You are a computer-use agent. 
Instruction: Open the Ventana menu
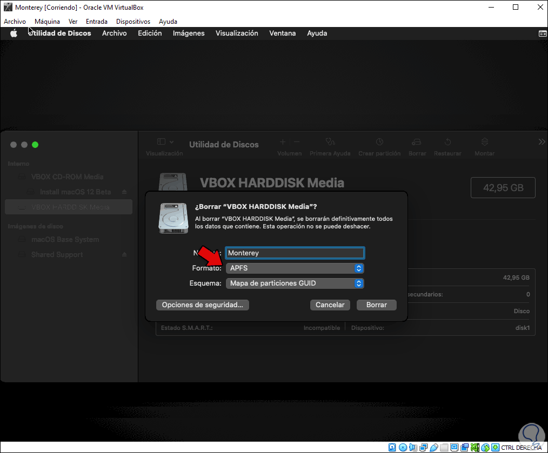click(283, 33)
